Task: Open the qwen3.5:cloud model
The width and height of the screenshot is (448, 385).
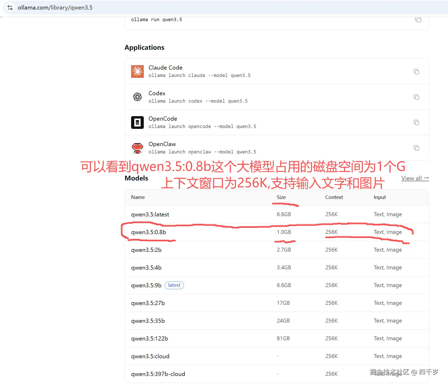Action: tap(150, 356)
